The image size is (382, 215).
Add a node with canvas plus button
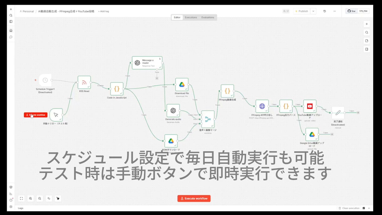tap(367, 24)
